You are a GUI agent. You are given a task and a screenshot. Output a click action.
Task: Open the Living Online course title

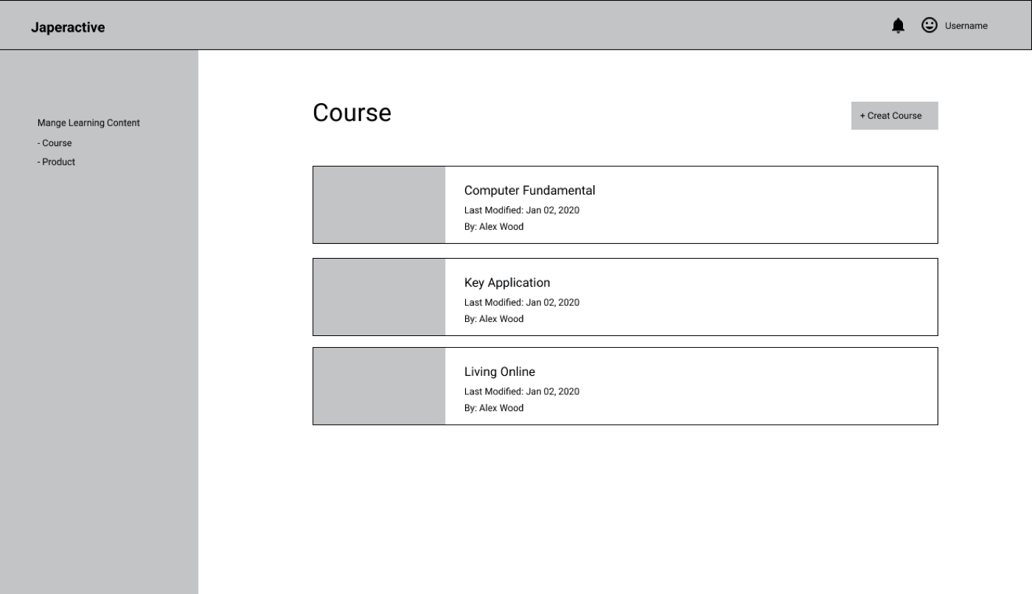pyautogui.click(x=500, y=371)
